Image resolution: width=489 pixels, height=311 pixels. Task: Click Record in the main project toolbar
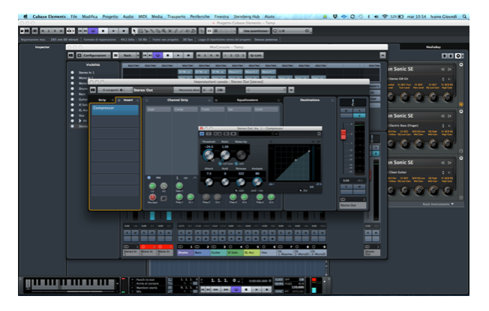pyautogui.click(x=124, y=31)
